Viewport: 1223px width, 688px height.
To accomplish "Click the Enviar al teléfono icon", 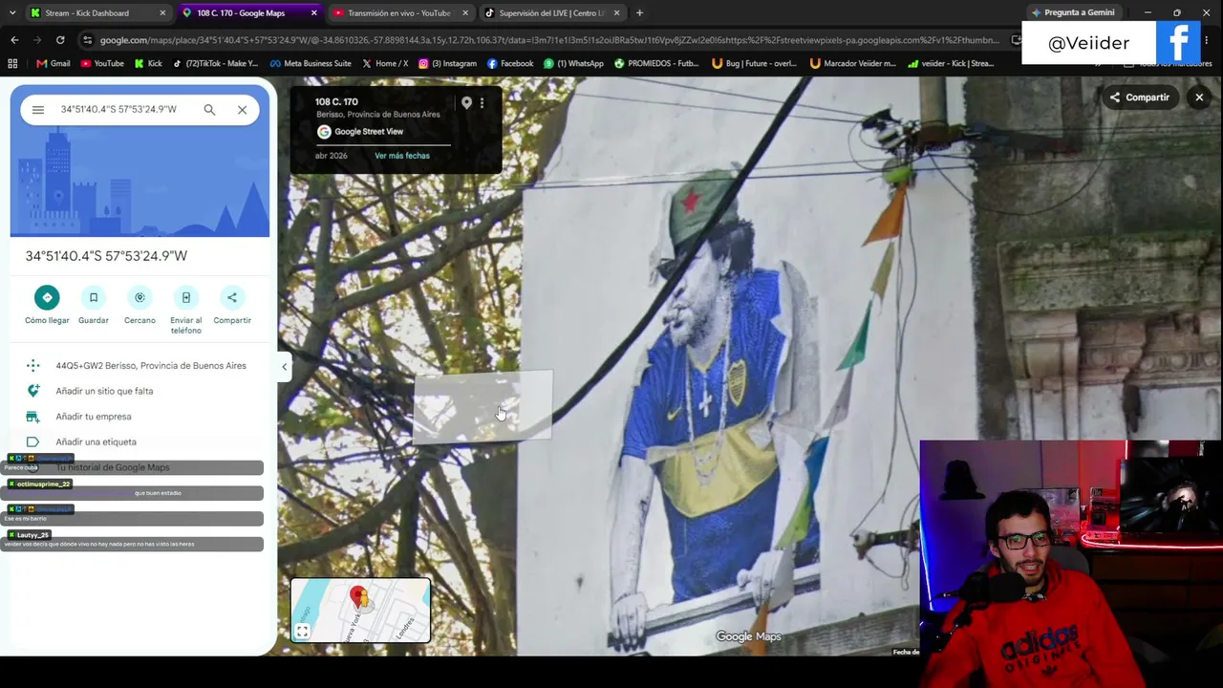I will coord(186,297).
